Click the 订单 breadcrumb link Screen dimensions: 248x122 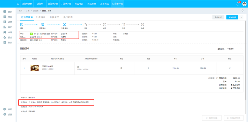(28, 11)
